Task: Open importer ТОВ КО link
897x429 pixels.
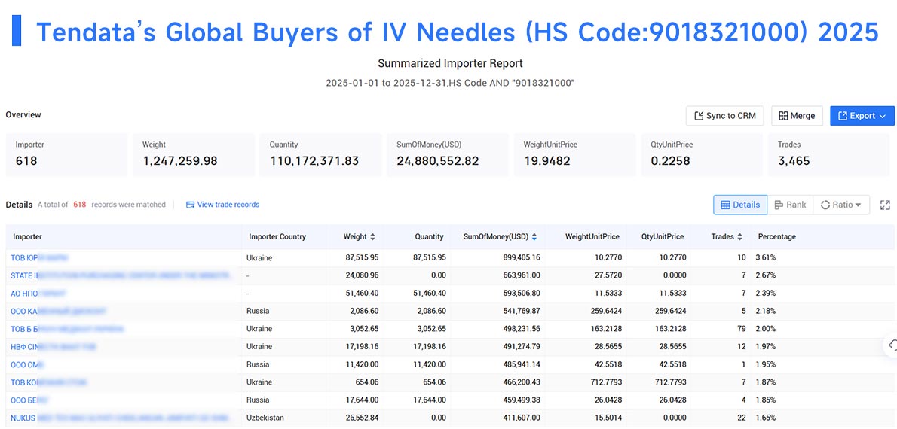Action: pyautogui.click(x=49, y=382)
